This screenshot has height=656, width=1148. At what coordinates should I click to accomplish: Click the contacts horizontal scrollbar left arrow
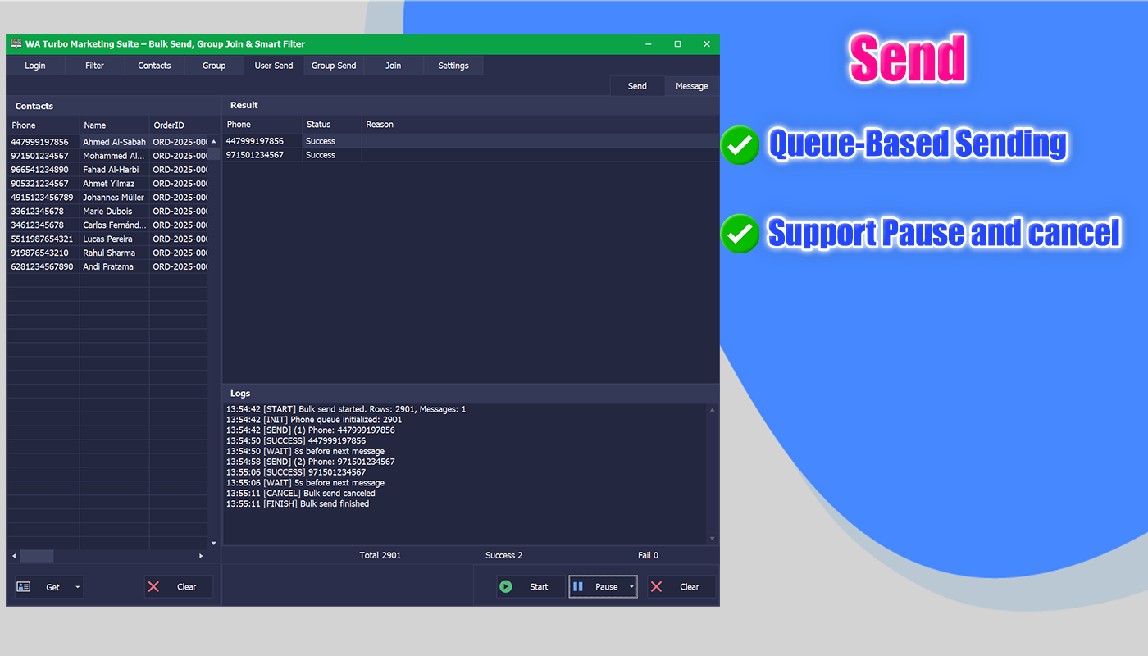coord(13,556)
